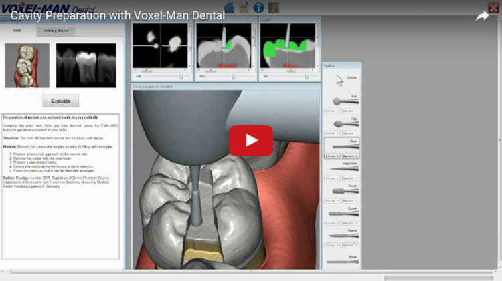Open the Pear size dropdown
Screen dimensions: 502x281
(332, 156)
